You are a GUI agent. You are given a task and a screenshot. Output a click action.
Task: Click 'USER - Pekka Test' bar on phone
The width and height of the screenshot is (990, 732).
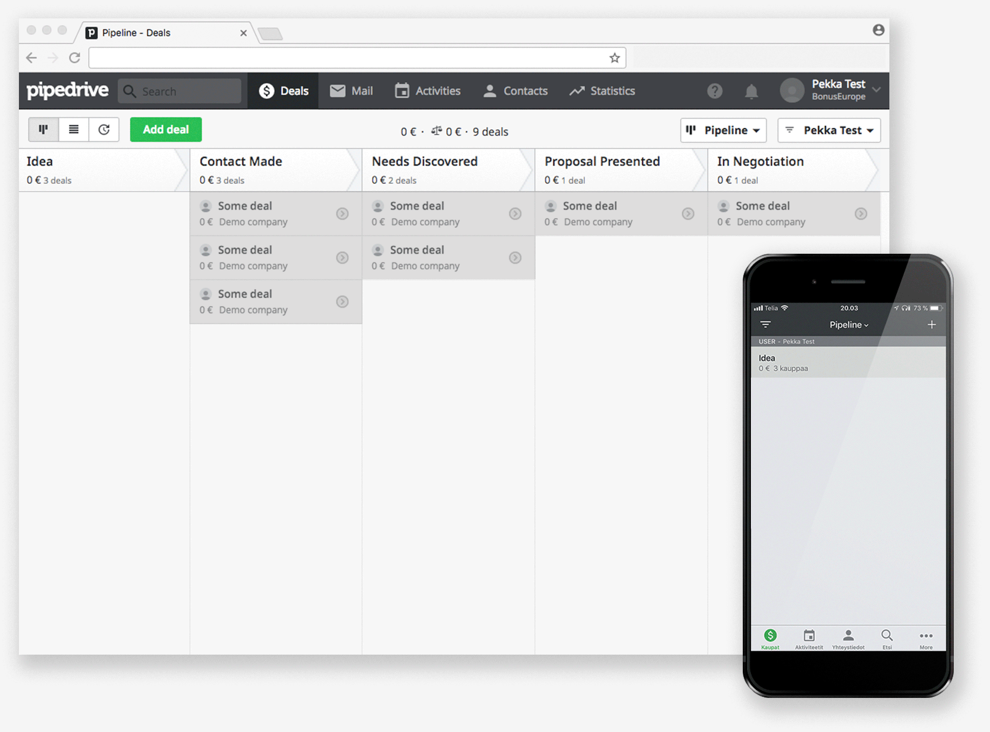(x=848, y=341)
